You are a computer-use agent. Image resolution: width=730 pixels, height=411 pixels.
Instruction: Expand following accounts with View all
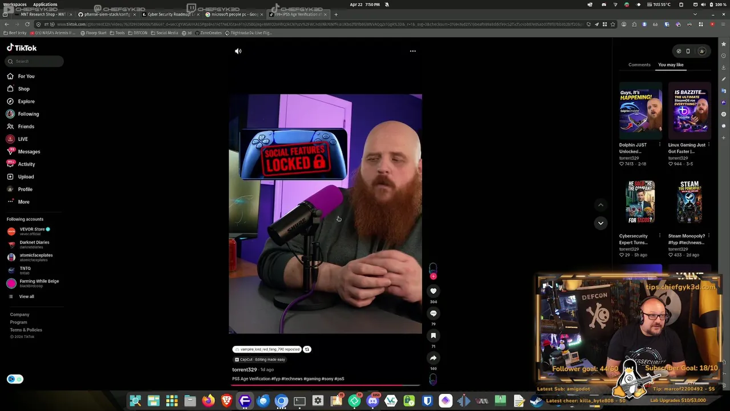21,296
